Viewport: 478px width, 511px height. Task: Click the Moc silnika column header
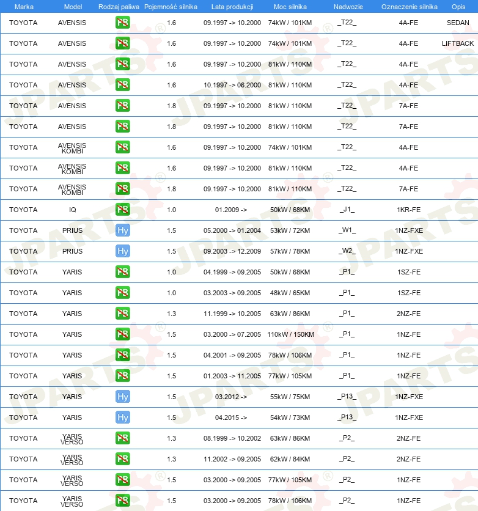point(290,7)
